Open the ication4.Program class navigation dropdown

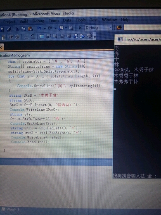coord(57,55)
